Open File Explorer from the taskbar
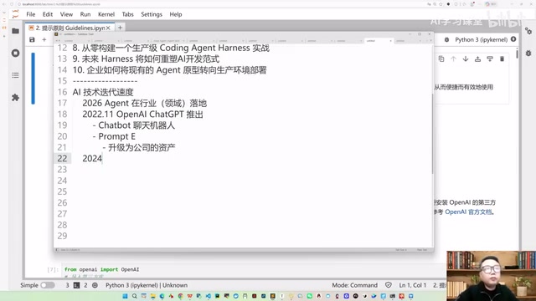536x301 pixels. point(152,296)
